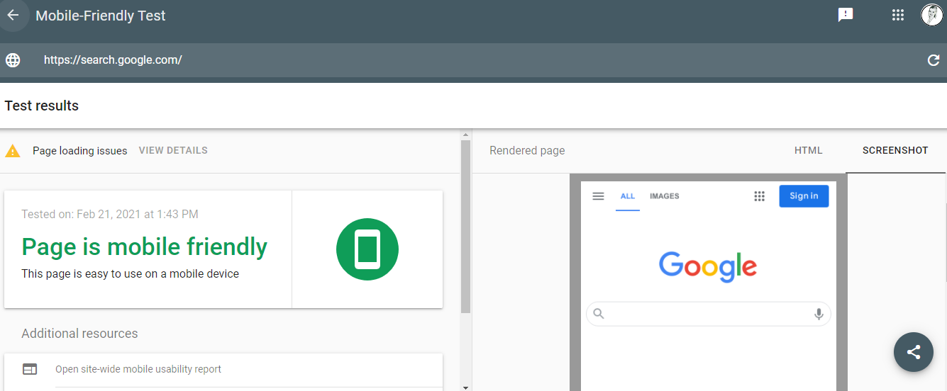This screenshot has height=391, width=947.
Task: Open hamburger menu in rendered page
Action: 598,196
